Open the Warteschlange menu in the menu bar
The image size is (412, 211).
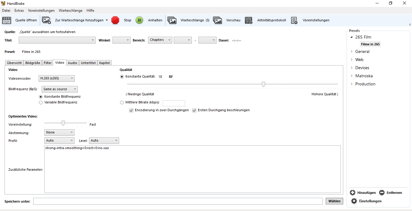71,11
